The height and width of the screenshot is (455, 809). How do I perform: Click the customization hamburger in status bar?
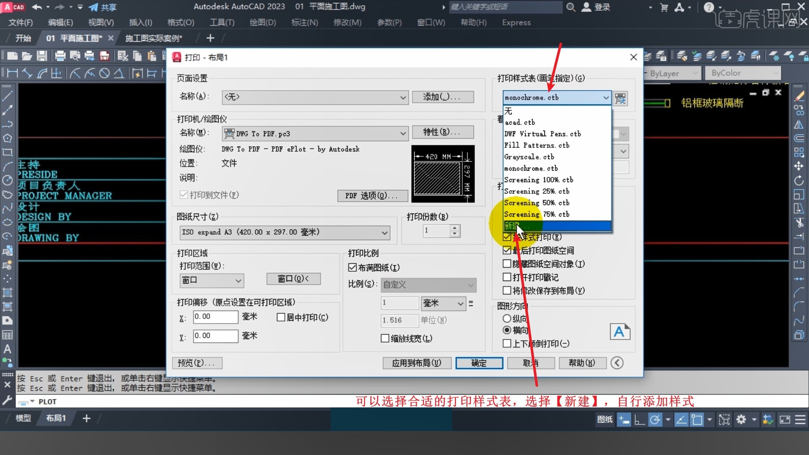coord(800,419)
